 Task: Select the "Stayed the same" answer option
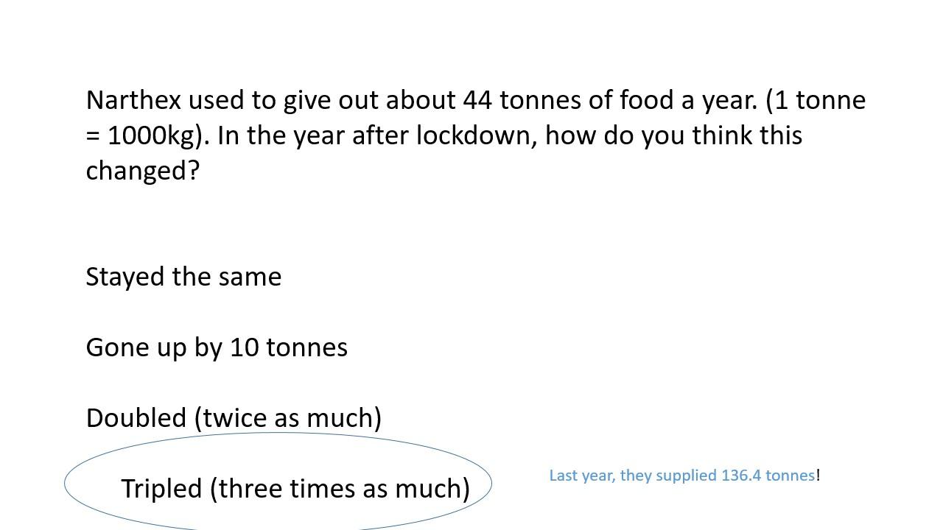point(183,277)
